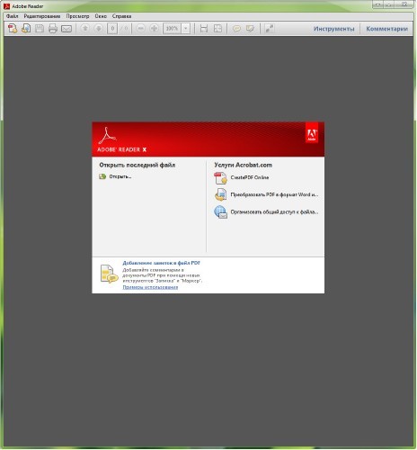Click the Zoom out minus button
The width and height of the screenshot is (417, 450).
point(140,29)
